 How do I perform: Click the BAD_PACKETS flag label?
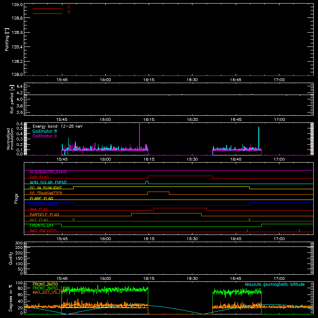pyautogui.click(x=43, y=231)
